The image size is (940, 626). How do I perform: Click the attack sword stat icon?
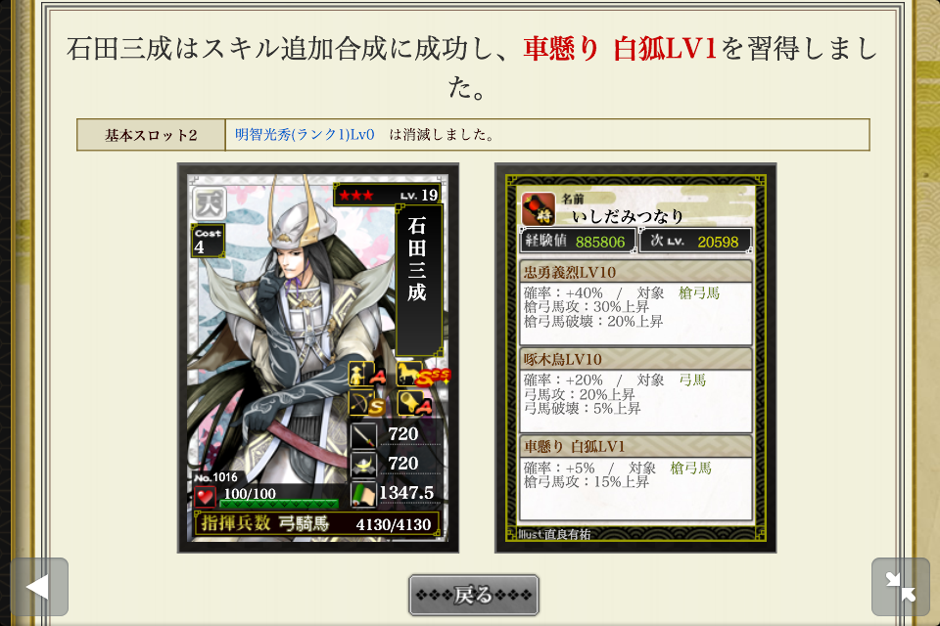tap(363, 435)
